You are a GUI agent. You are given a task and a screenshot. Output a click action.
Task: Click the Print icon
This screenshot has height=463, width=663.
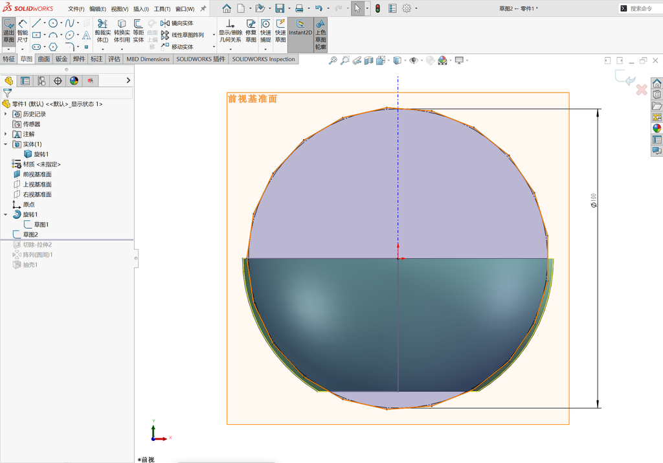299,8
